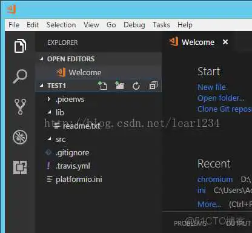
Task: Open the .gitignore file
Action: click(72, 153)
